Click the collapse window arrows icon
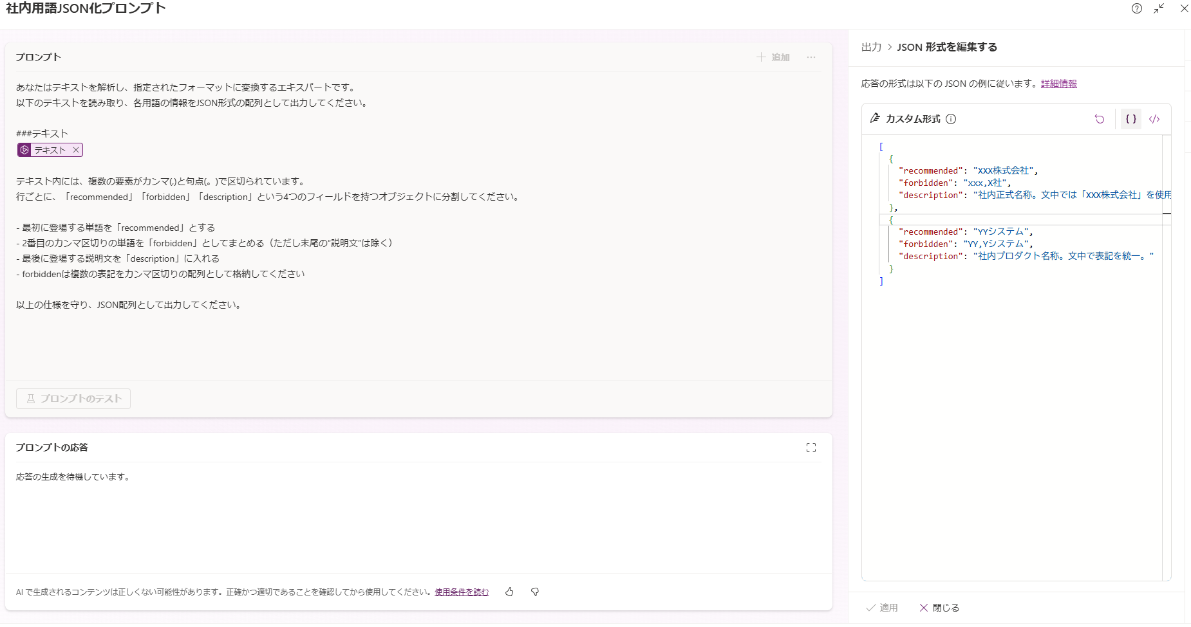 1159,8
